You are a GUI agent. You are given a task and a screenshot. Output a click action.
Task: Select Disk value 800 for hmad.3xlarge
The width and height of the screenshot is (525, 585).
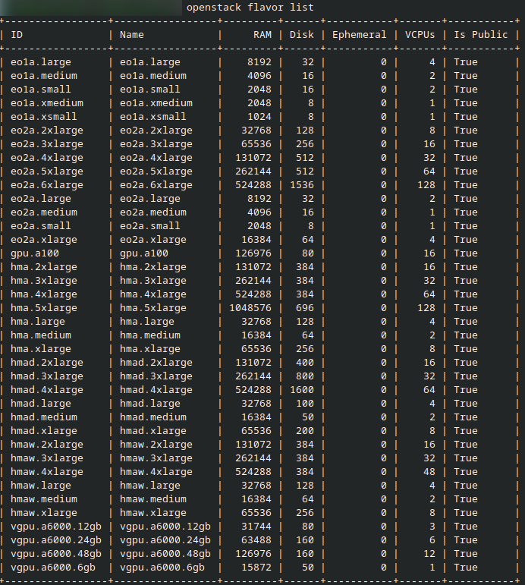[x=305, y=376]
